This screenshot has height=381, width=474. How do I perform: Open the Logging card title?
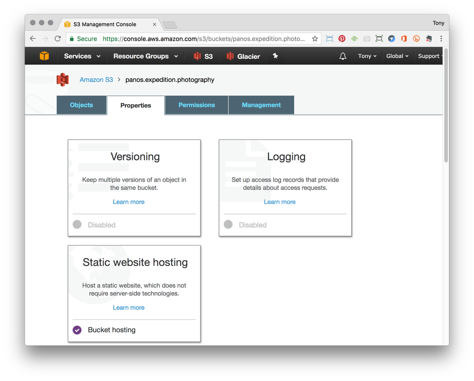tap(286, 157)
